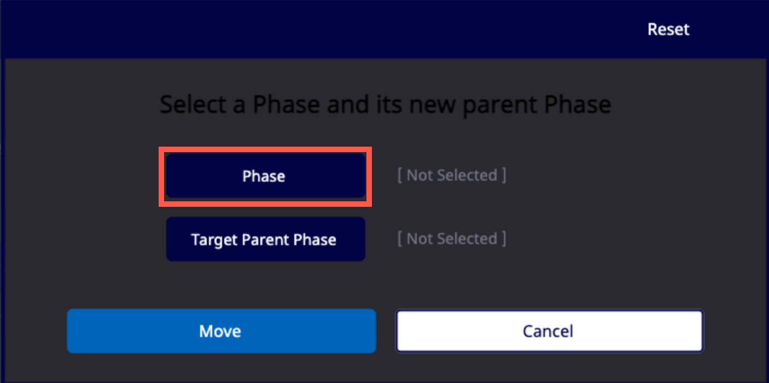The image size is (769, 383).
Task: Open the Phase selector button
Action: [265, 176]
